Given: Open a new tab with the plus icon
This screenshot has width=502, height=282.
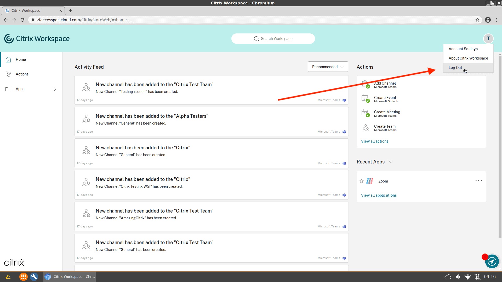Looking at the screenshot, I should tap(71, 11).
